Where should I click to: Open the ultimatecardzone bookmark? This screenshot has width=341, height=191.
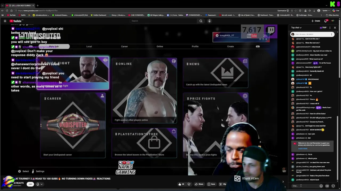tap(41, 15)
